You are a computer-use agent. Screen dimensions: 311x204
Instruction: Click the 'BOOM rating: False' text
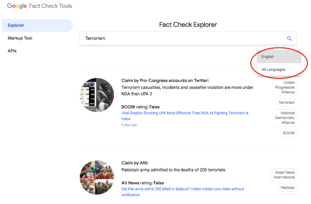point(140,107)
